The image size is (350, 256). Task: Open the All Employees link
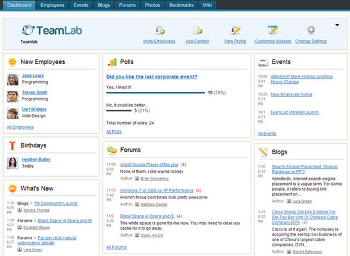(20, 127)
